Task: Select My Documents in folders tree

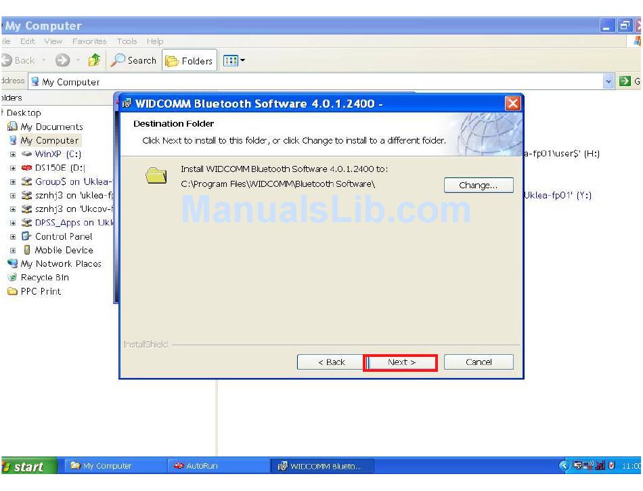Action: pos(51,127)
